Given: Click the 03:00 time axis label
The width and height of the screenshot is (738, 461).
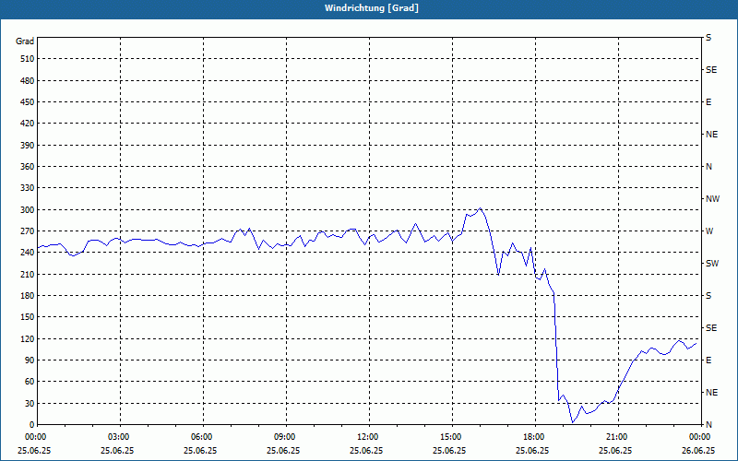Looking at the screenshot, I should 118,437.
